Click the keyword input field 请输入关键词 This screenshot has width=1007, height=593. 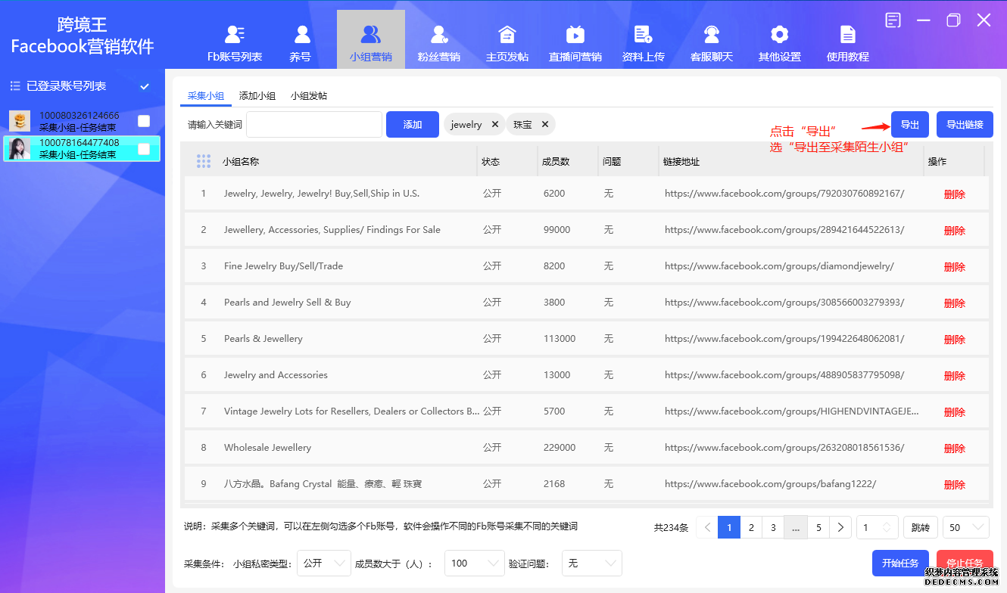coord(314,124)
